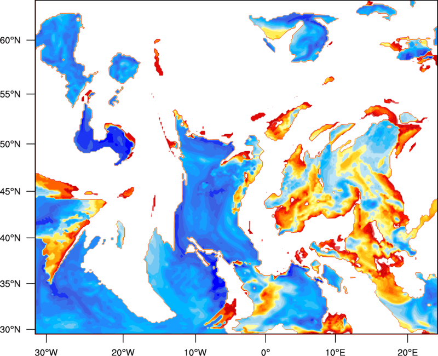Click the 20°W longitude label
Image resolution: width=438 pixels, height=356 pixels.
(x=123, y=352)
